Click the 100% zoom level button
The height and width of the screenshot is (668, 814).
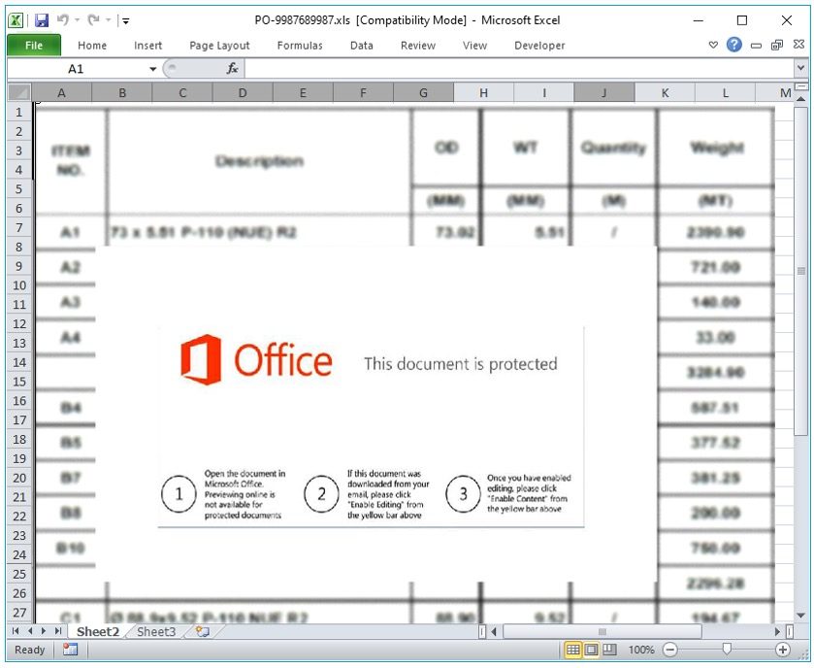640,650
